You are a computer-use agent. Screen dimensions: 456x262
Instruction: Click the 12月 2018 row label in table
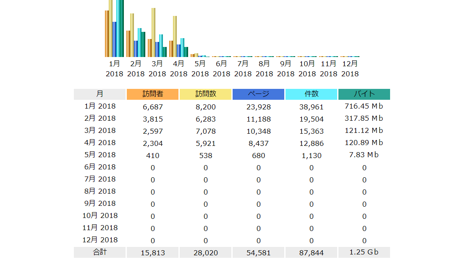point(100,240)
